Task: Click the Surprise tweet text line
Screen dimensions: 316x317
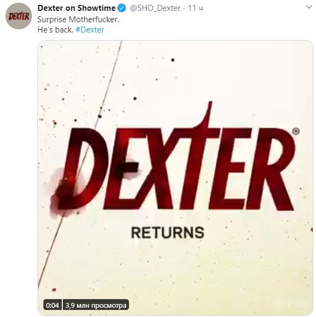Action: [x=78, y=20]
